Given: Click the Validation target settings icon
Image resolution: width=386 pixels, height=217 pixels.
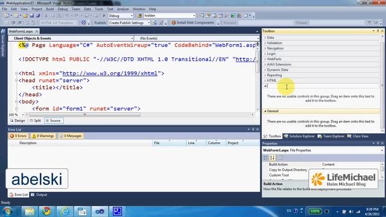Looking at the screenshot, I should click(83, 23).
